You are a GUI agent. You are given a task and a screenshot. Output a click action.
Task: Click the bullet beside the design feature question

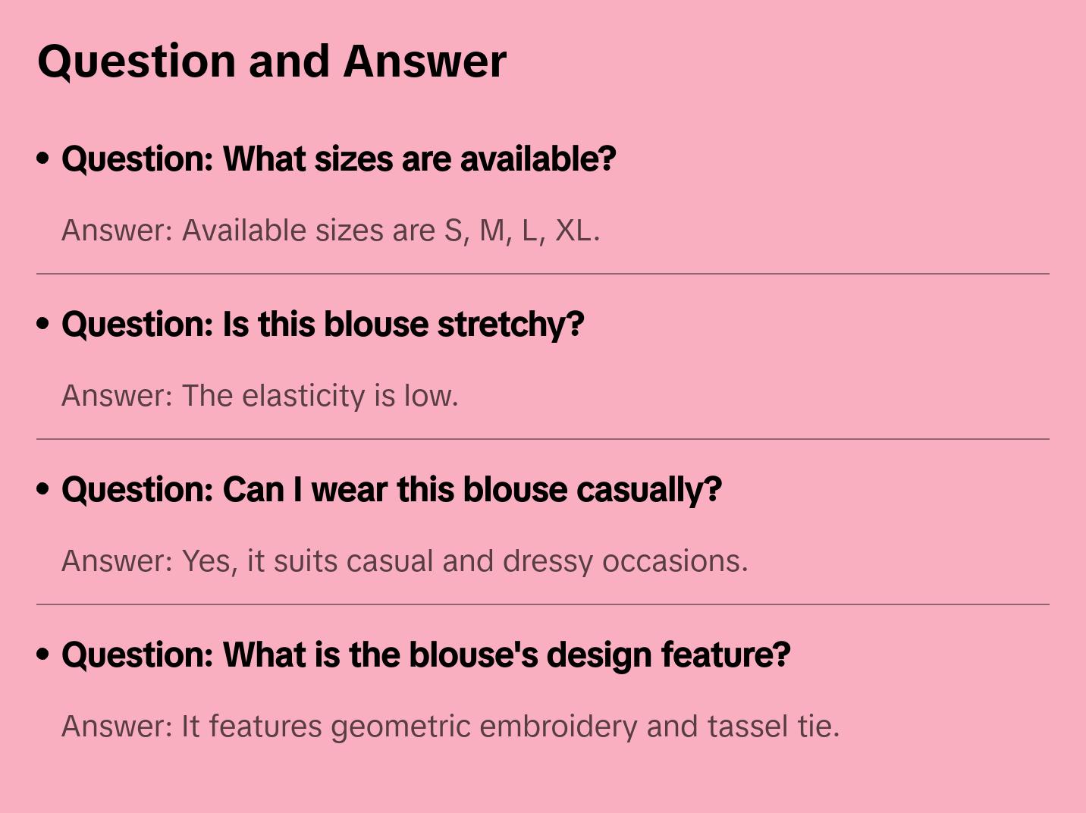pyautogui.click(x=43, y=654)
